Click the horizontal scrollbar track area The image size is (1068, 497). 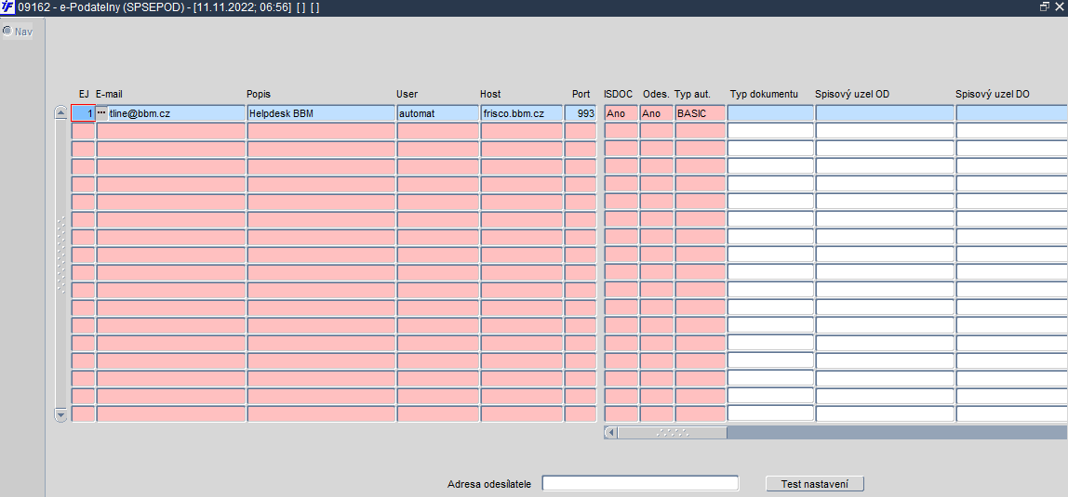897,432
